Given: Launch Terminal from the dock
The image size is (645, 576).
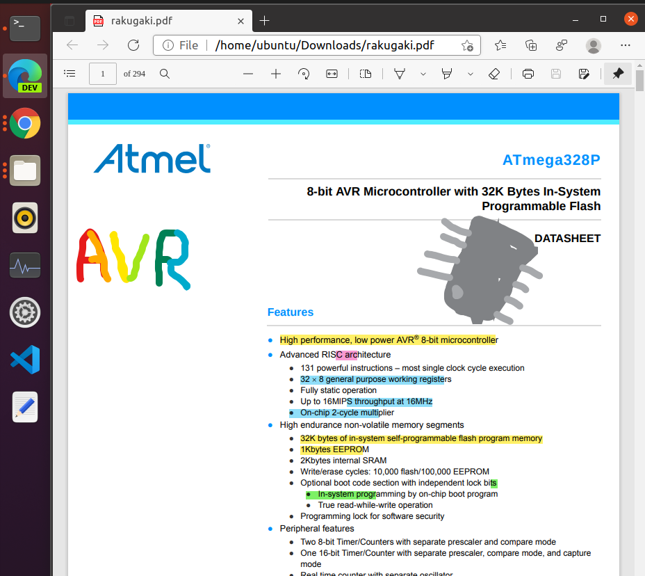Looking at the screenshot, I should pyautogui.click(x=25, y=28).
